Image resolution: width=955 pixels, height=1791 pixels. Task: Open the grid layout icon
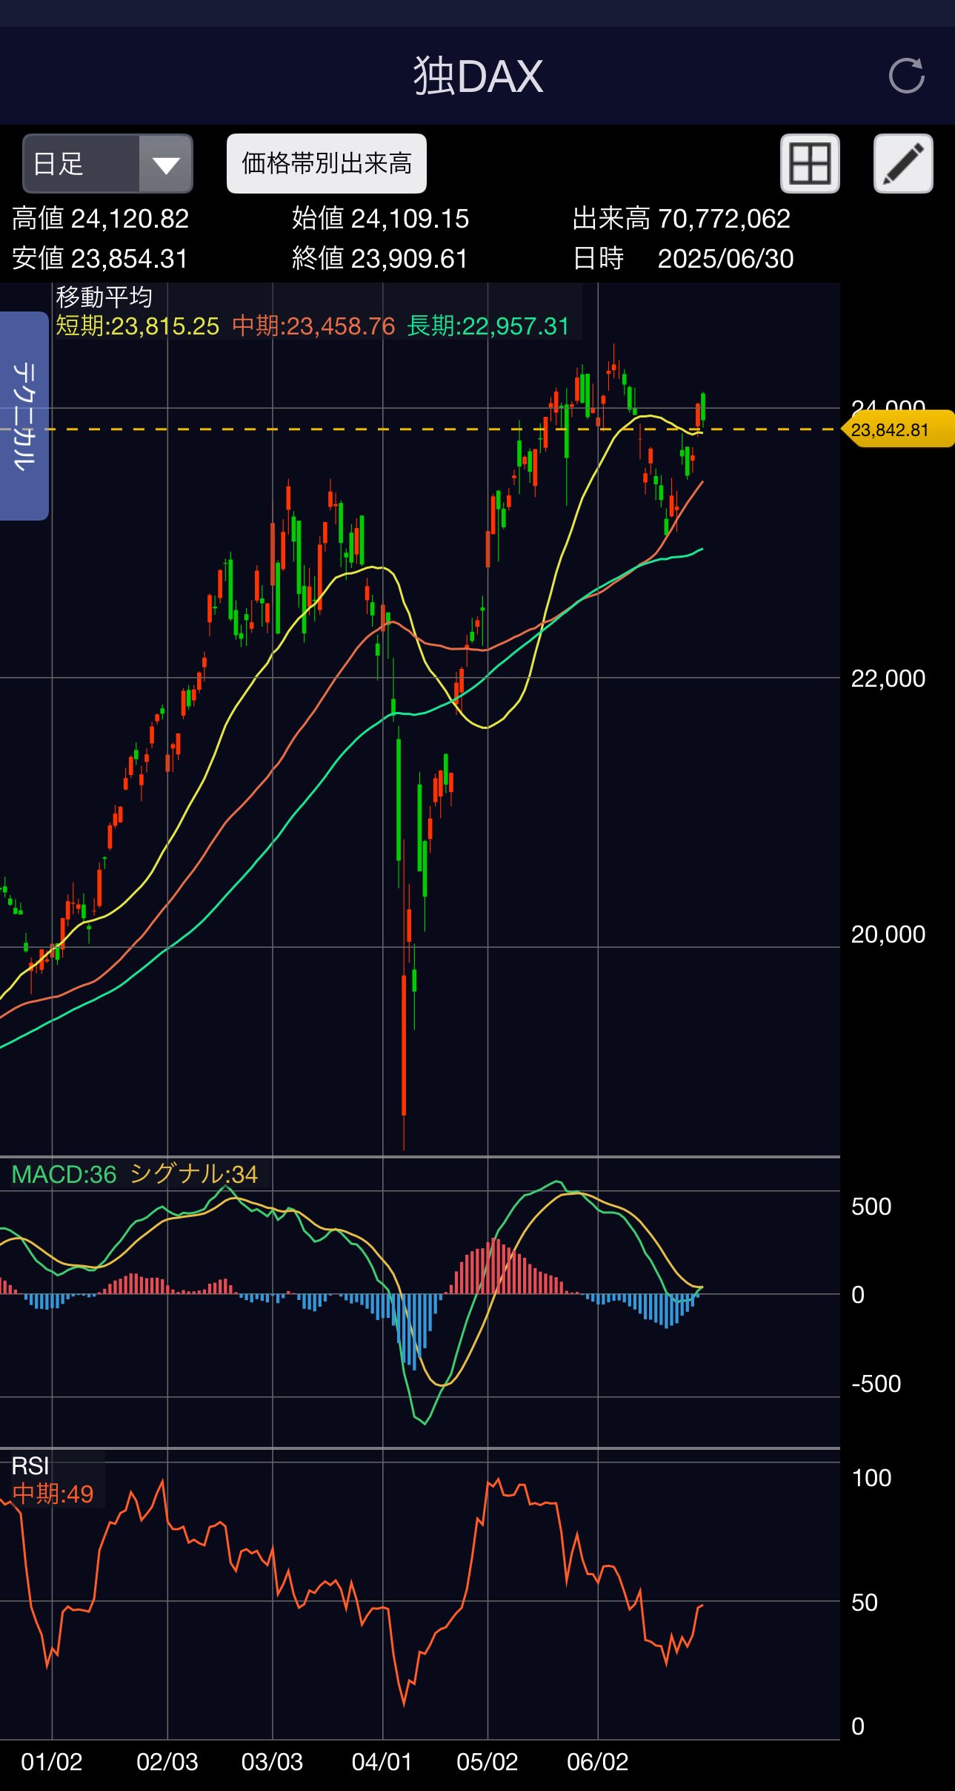click(810, 164)
